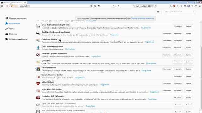
Task: Enable Open Link with New Tab via Включить
Action: coord(178,105)
